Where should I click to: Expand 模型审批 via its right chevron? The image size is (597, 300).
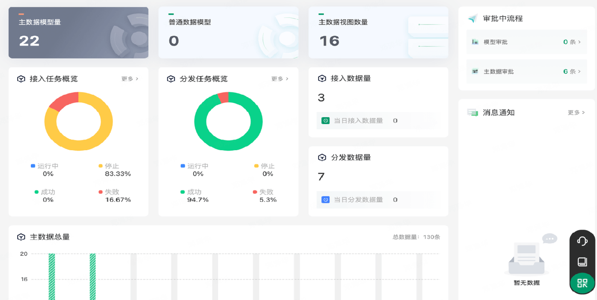coord(579,42)
